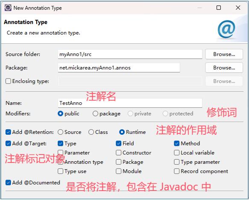Uncheck the Add @Retention checkbox
249x200 pixels.
pos(8,132)
